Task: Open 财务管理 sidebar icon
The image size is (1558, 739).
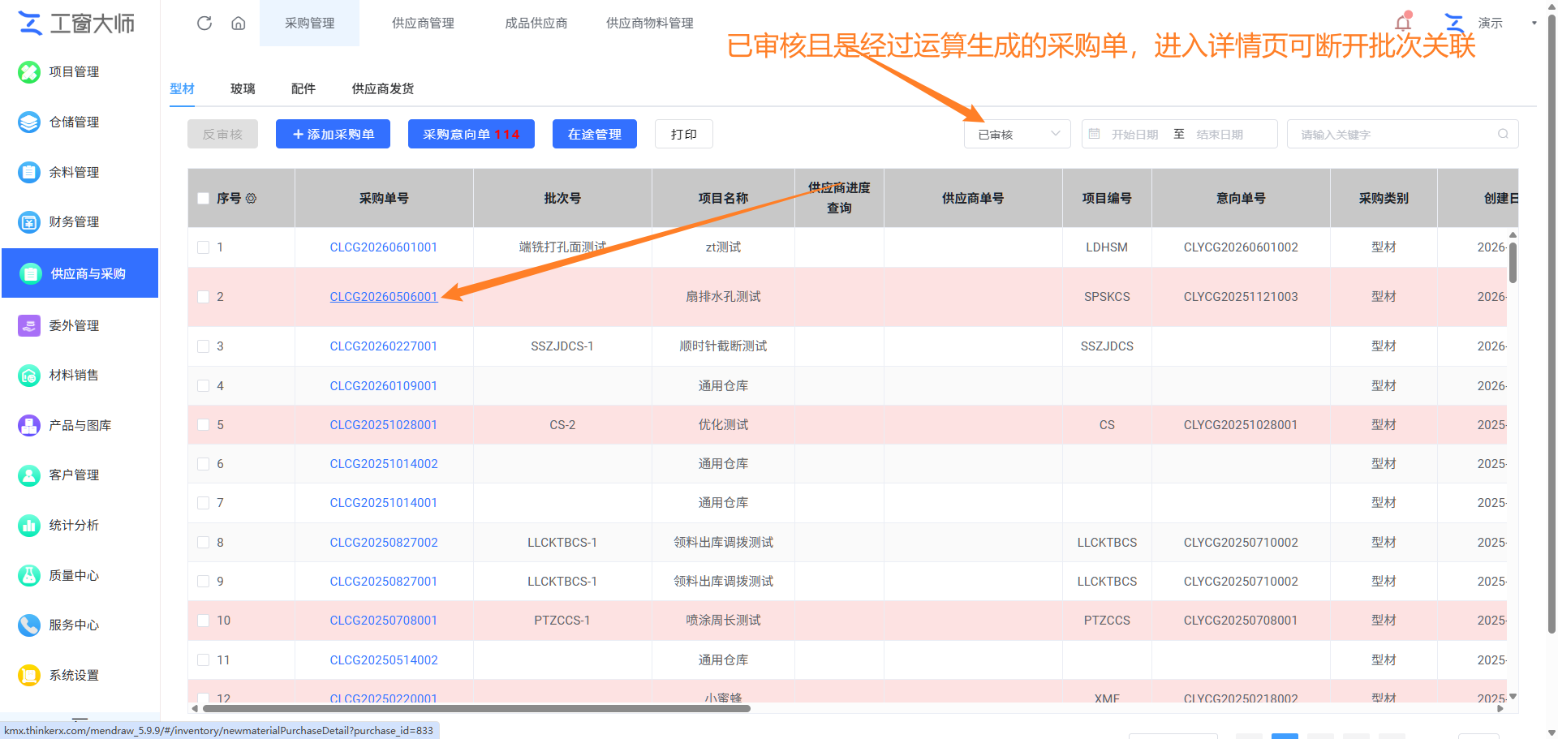Action: 29,221
